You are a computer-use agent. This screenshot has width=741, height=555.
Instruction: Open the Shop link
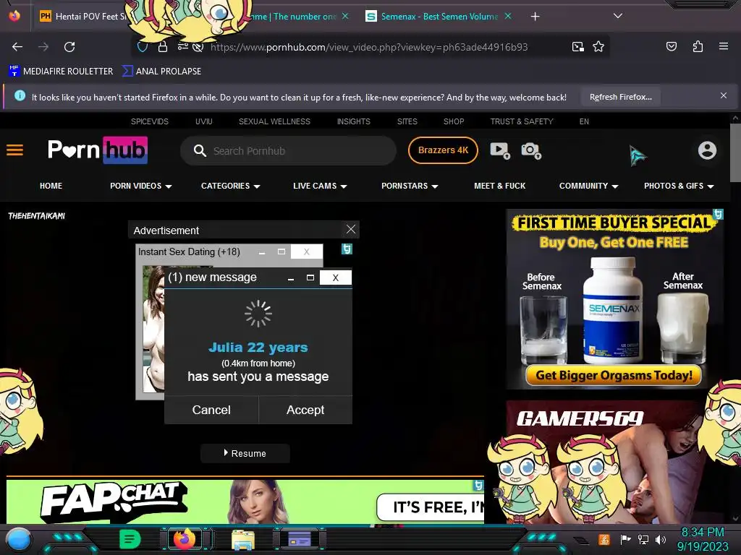point(454,121)
